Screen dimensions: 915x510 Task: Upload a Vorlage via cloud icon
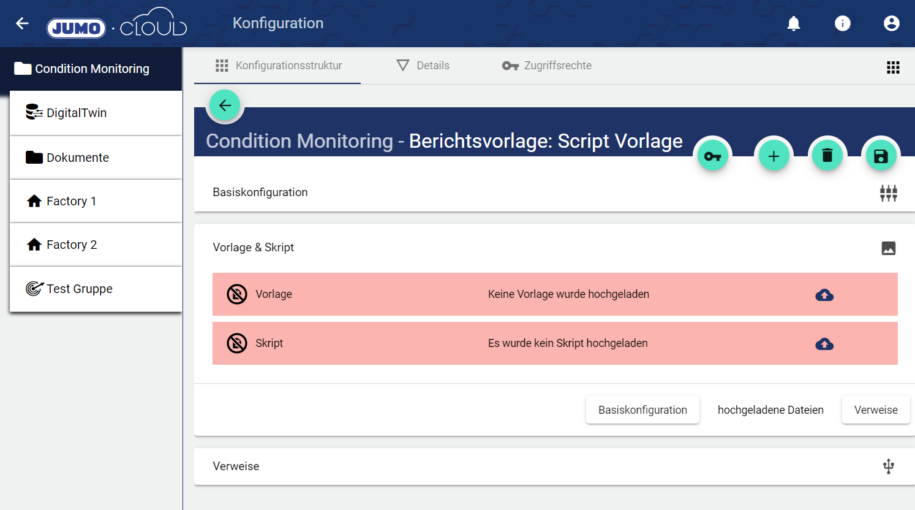point(824,295)
